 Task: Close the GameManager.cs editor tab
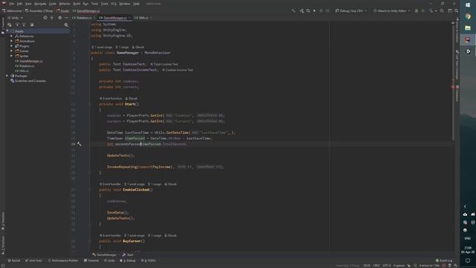click(129, 18)
